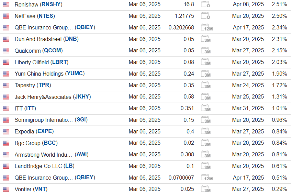This screenshot has width=291, height=195.
Task: Open Armstrong World Industries (AWI) link
Action: pyautogui.click(x=51, y=155)
